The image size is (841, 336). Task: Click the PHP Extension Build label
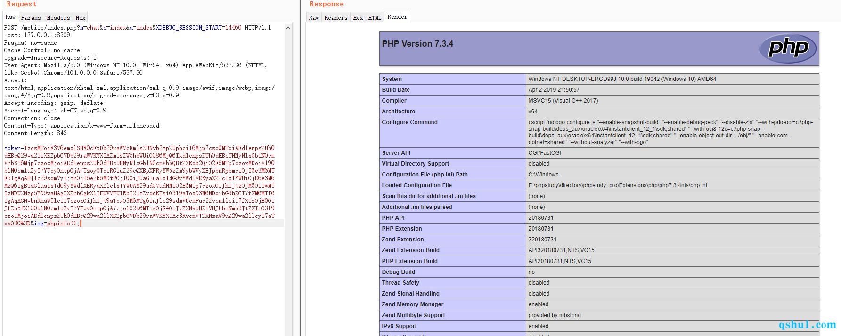click(x=410, y=261)
